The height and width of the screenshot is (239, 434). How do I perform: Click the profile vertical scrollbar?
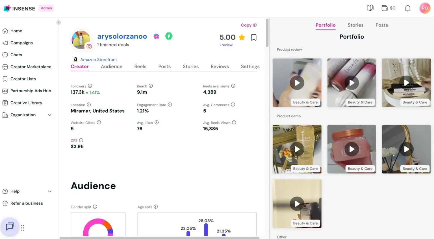267,33
